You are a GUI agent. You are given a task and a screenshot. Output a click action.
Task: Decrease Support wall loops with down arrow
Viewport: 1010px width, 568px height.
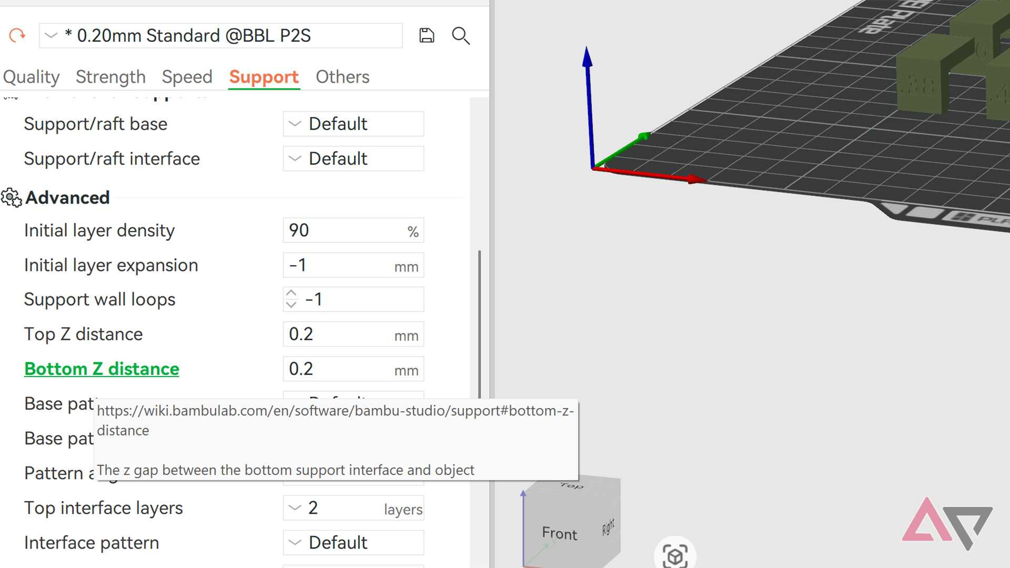pos(291,305)
